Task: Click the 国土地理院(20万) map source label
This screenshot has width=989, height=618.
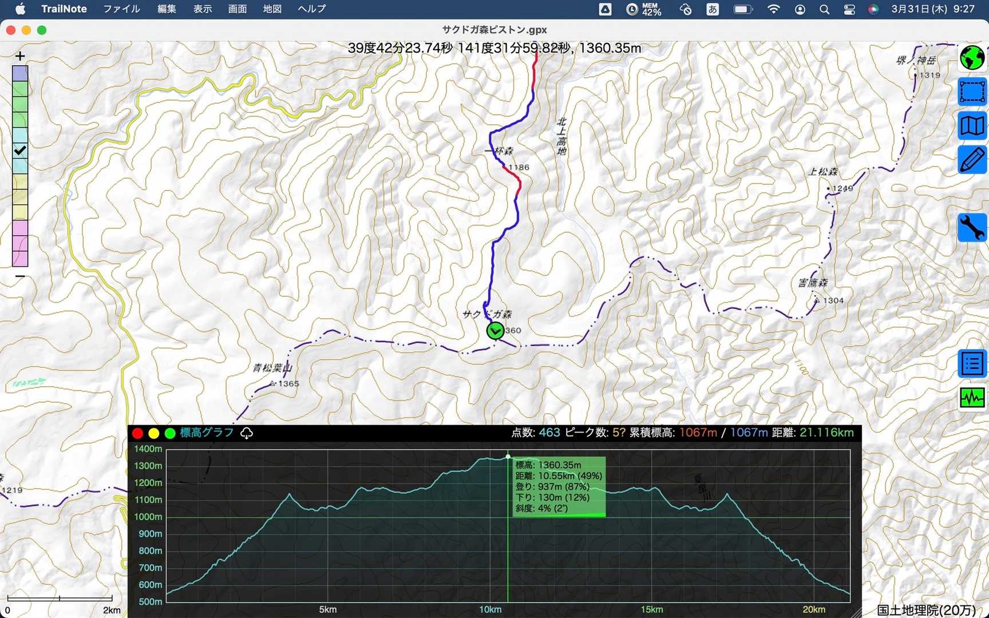Action: click(x=926, y=610)
